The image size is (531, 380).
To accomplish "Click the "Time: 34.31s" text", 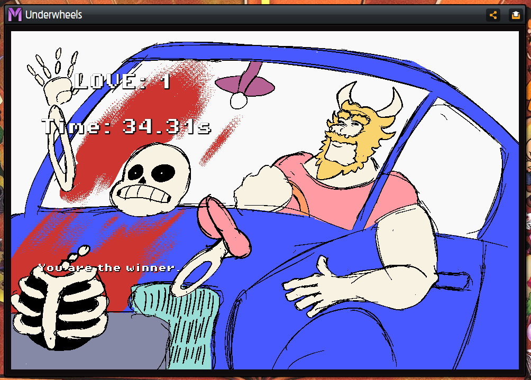I will tap(126, 126).
